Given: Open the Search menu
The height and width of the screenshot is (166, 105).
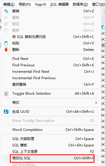Looking at the screenshot, I should tap(40, 4).
